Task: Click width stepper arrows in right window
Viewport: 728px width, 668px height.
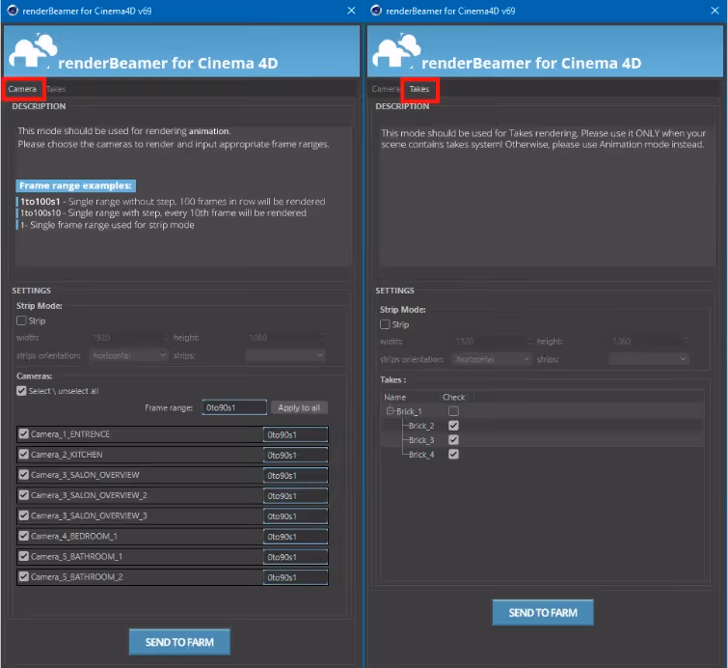Action: click(x=529, y=341)
